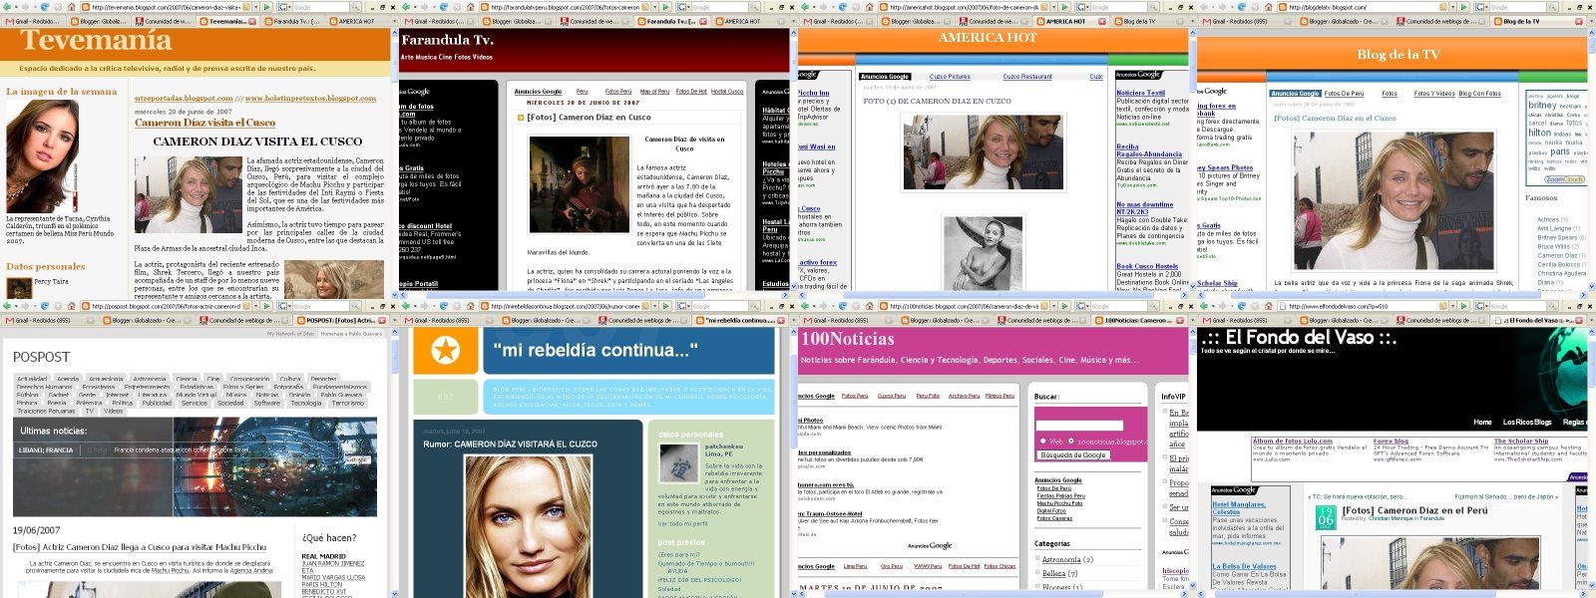Reload the mi rebeldía continua page
Screen dimensions: 1596x598
click(444, 306)
